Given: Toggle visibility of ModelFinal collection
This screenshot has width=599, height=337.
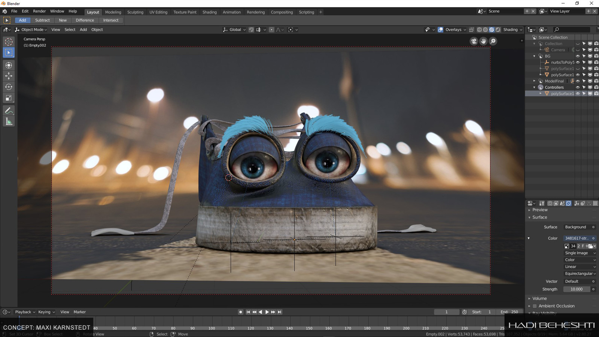Looking at the screenshot, I should 578,81.
